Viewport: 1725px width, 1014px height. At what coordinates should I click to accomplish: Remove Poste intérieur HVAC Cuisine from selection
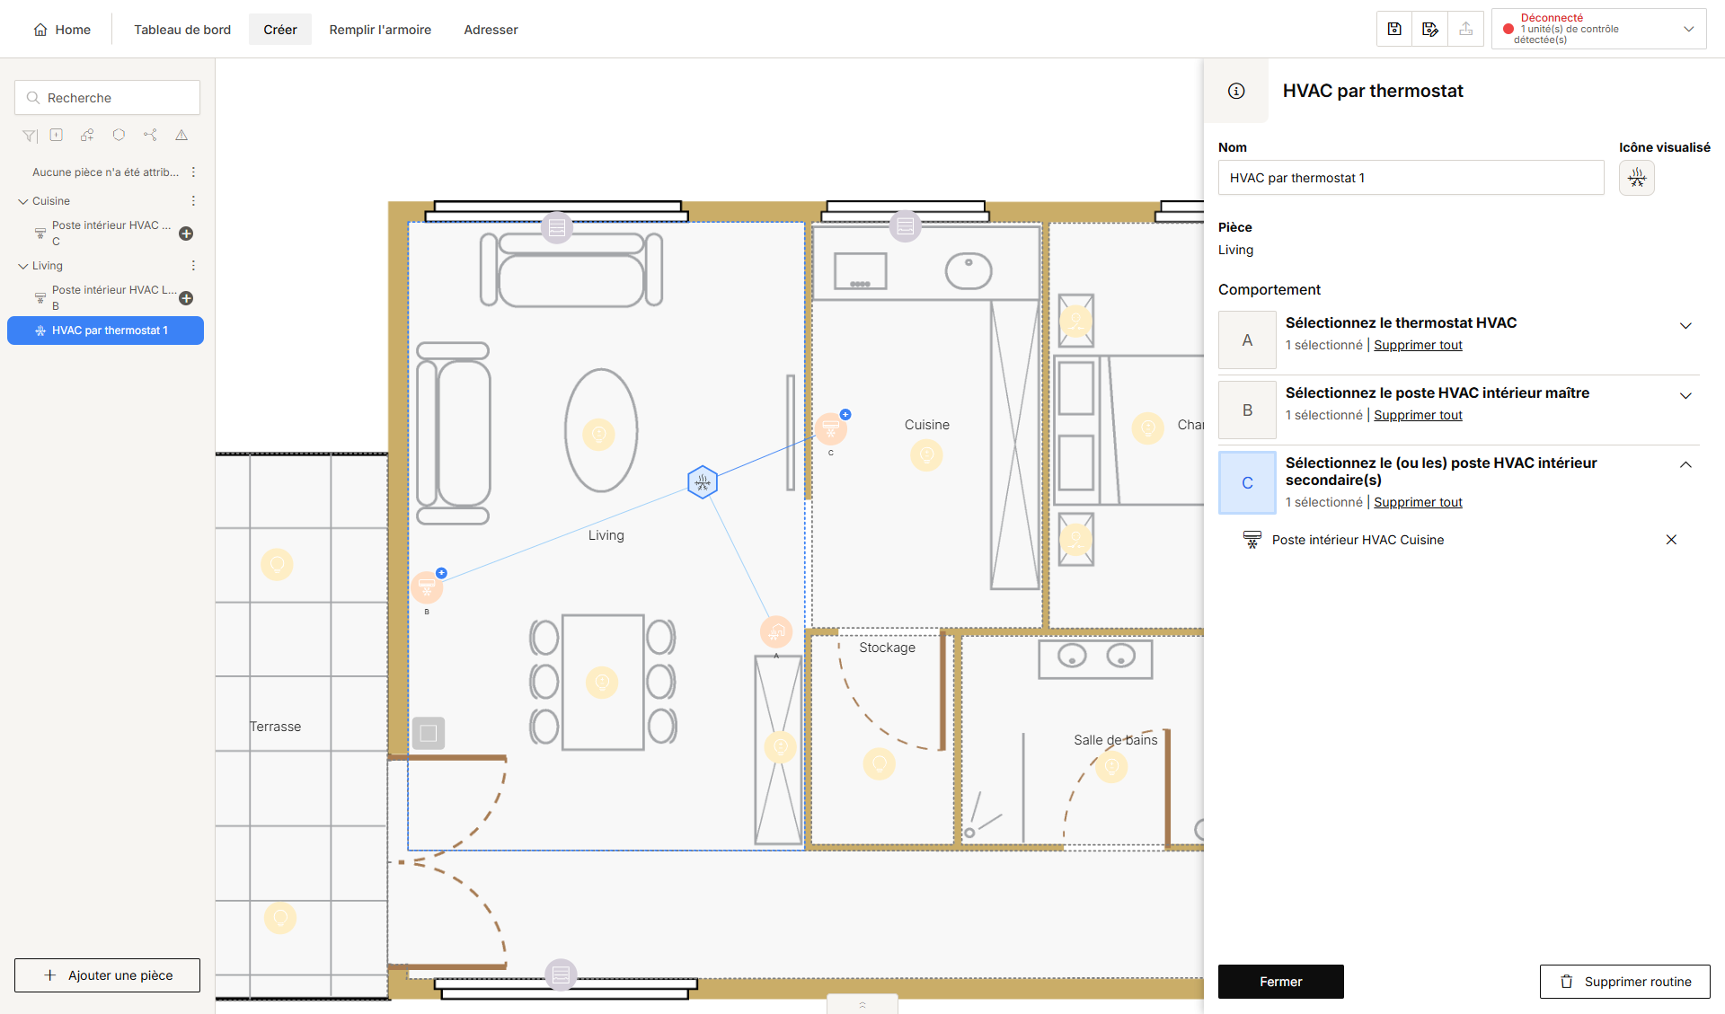pyautogui.click(x=1671, y=540)
